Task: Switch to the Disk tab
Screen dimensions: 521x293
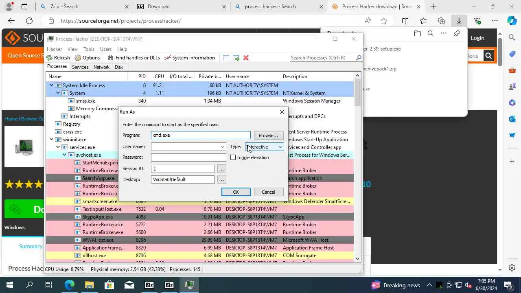Action: click(x=119, y=67)
